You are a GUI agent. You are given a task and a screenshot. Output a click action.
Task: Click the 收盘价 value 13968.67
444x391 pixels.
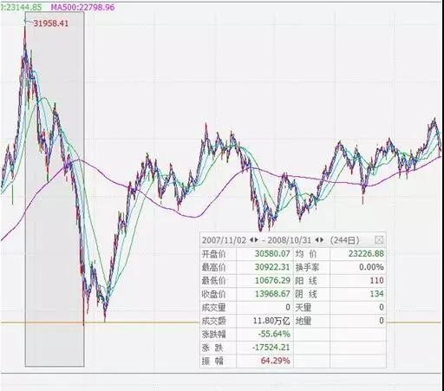pos(272,294)
